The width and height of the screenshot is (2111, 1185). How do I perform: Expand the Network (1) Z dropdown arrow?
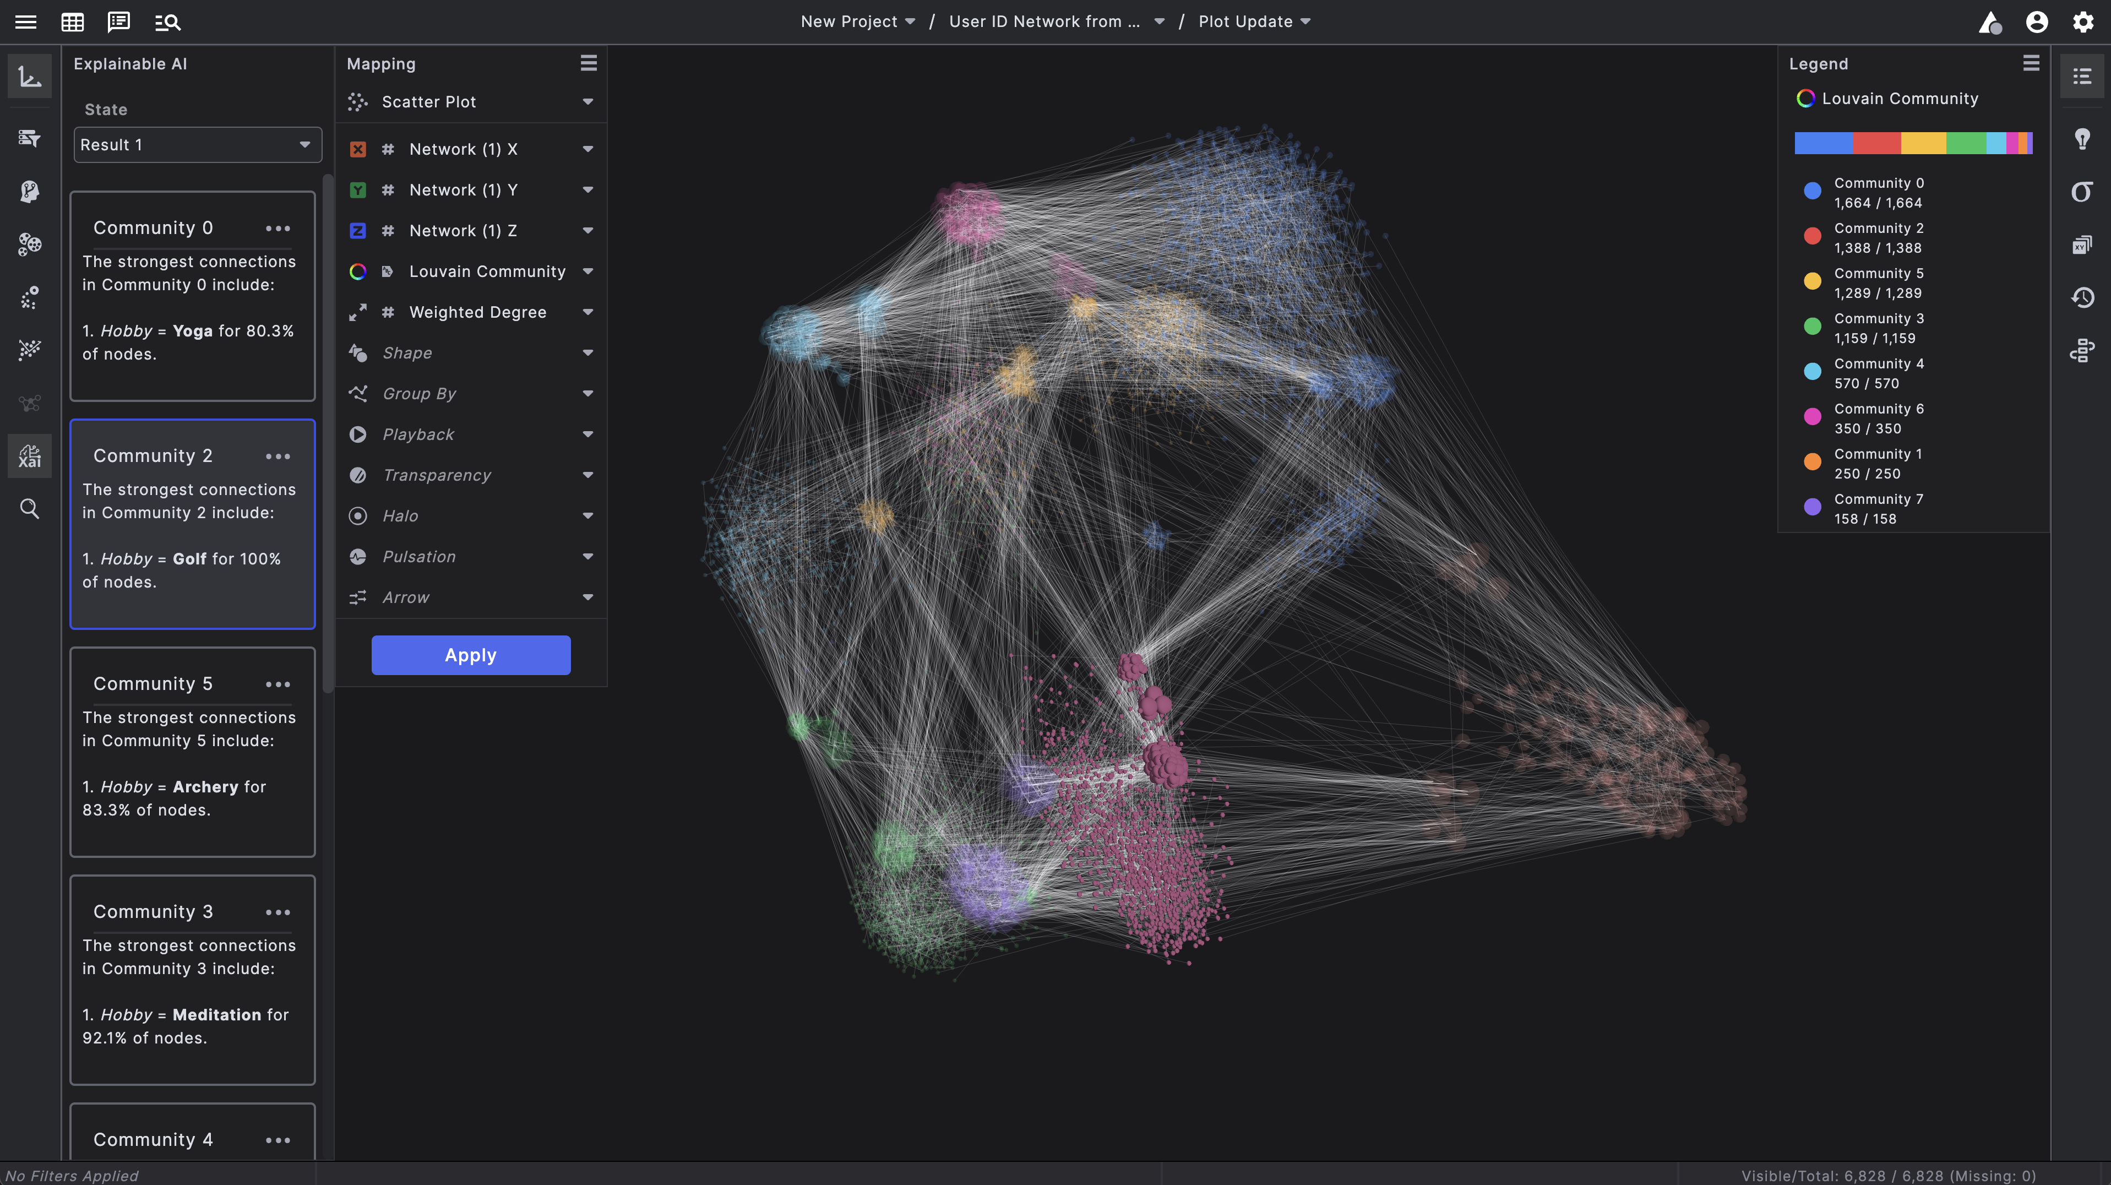tap(587, 231)
